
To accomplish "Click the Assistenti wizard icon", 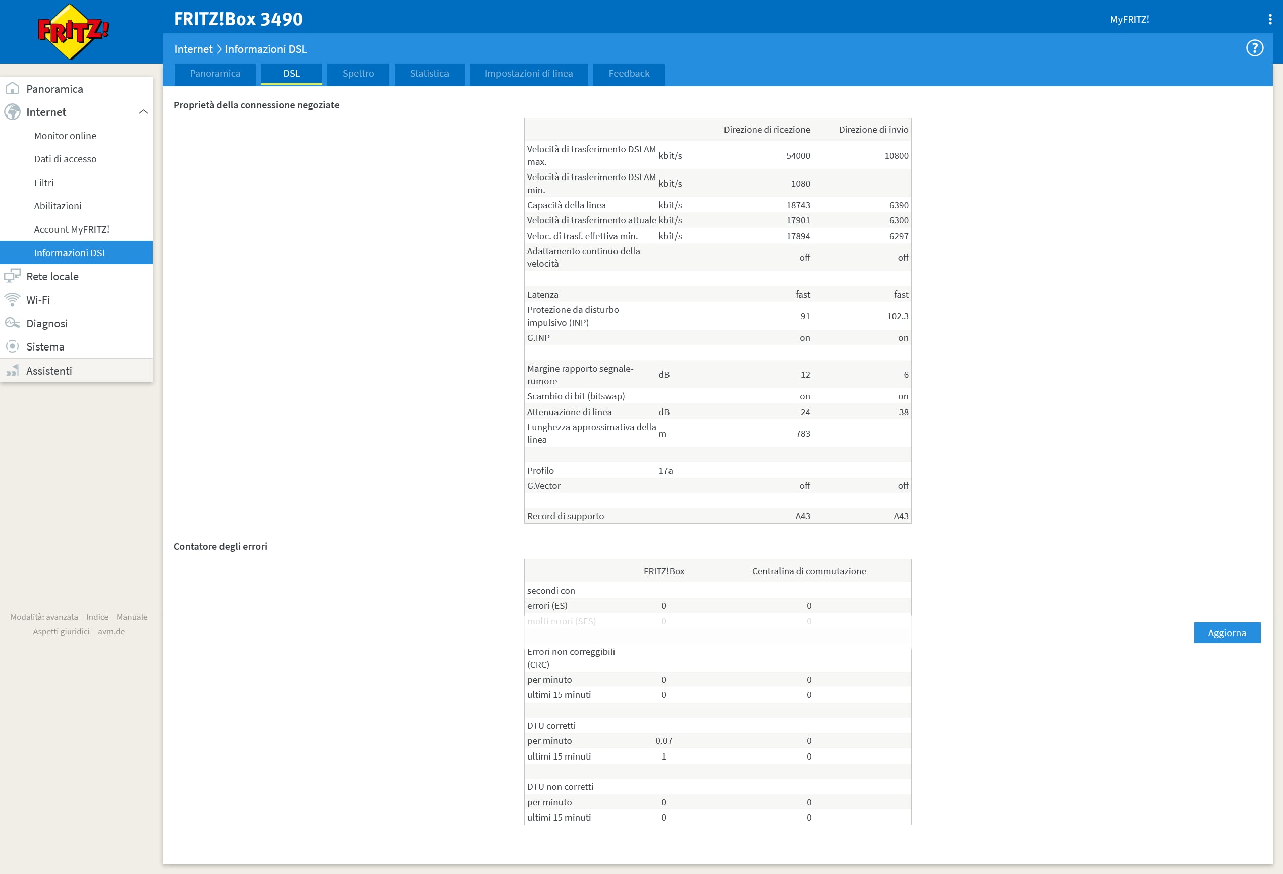I will click(x=12, y=371).
